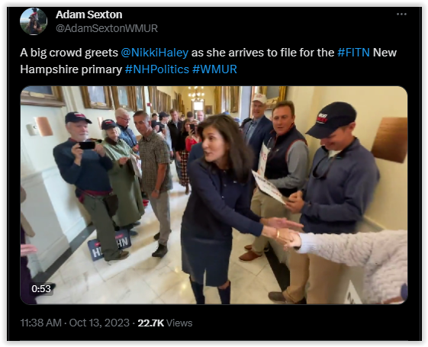Screen dimensions: 428x347
Task: Click the words "Hampshire primary" in the tweet
Action: pos(71,69)
